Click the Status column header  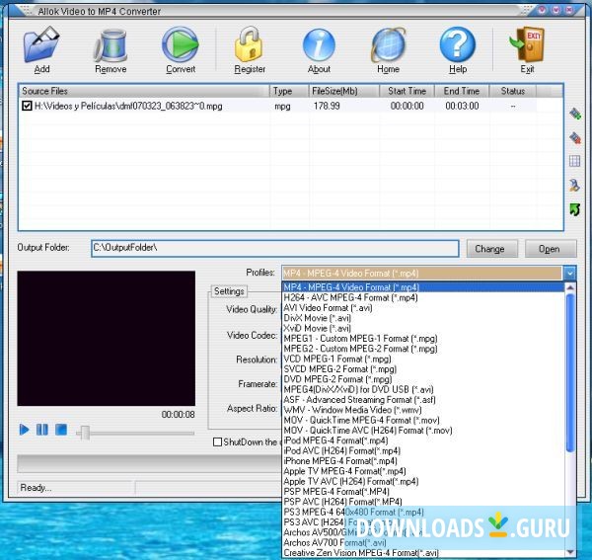513,91
